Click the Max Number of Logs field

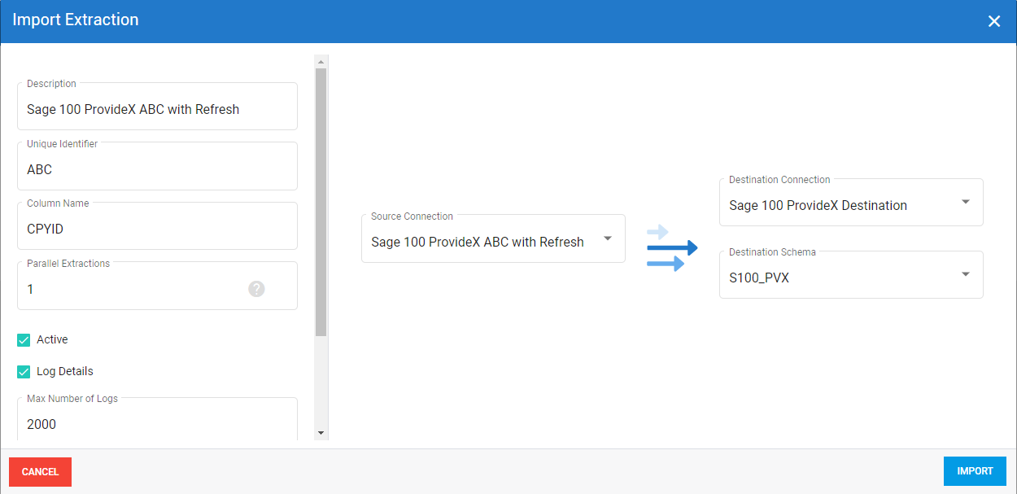coord(157,424)
